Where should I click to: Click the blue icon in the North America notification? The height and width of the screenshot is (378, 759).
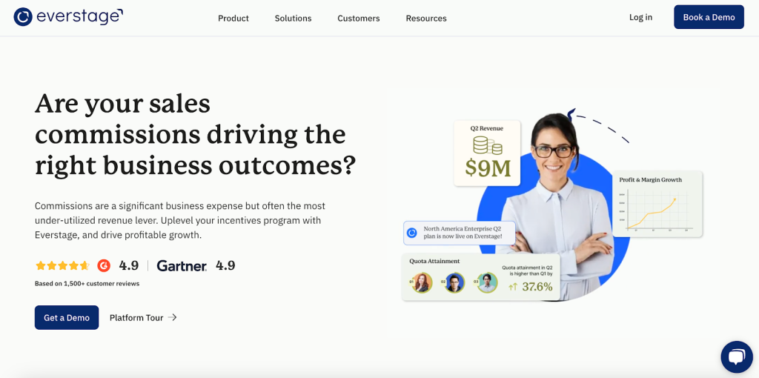412,233
